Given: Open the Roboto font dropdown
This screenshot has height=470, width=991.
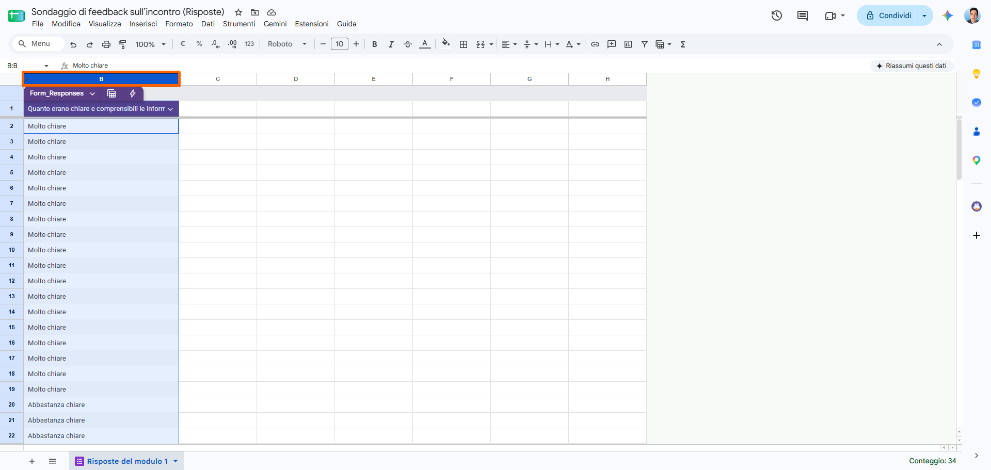Looking at the screenshot, I should tap(287, 44).
